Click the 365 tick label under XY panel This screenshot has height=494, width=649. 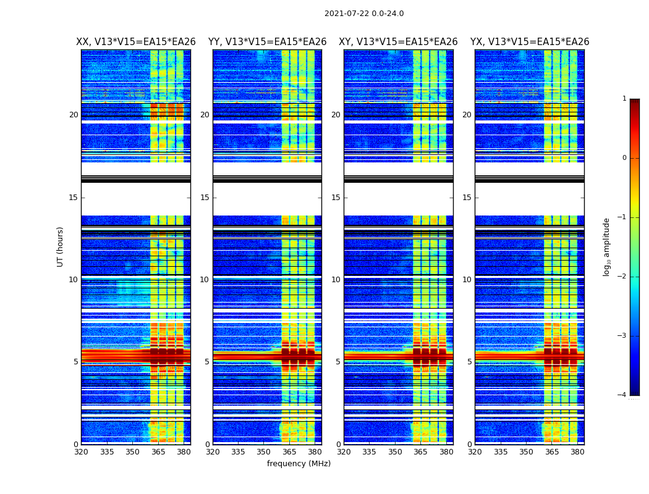[x=420, y=452]
